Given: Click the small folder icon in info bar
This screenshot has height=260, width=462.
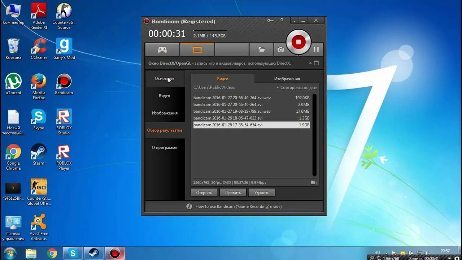Looking at the screenshot, I should [314, 182].
